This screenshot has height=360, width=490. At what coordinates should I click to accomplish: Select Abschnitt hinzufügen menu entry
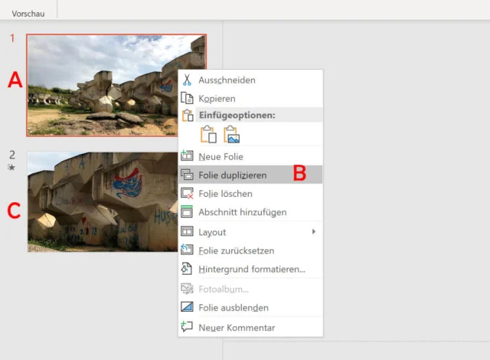242,212
